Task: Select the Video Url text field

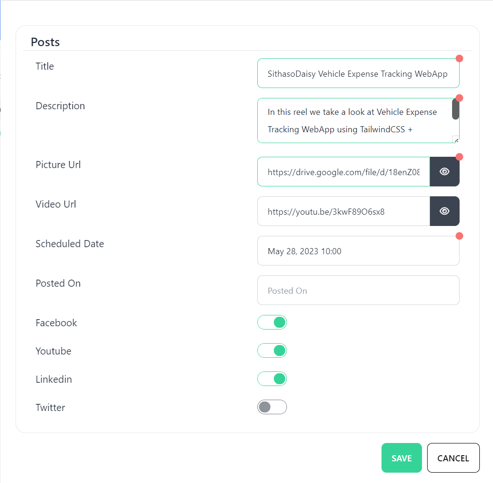Action: click(343, 211)
